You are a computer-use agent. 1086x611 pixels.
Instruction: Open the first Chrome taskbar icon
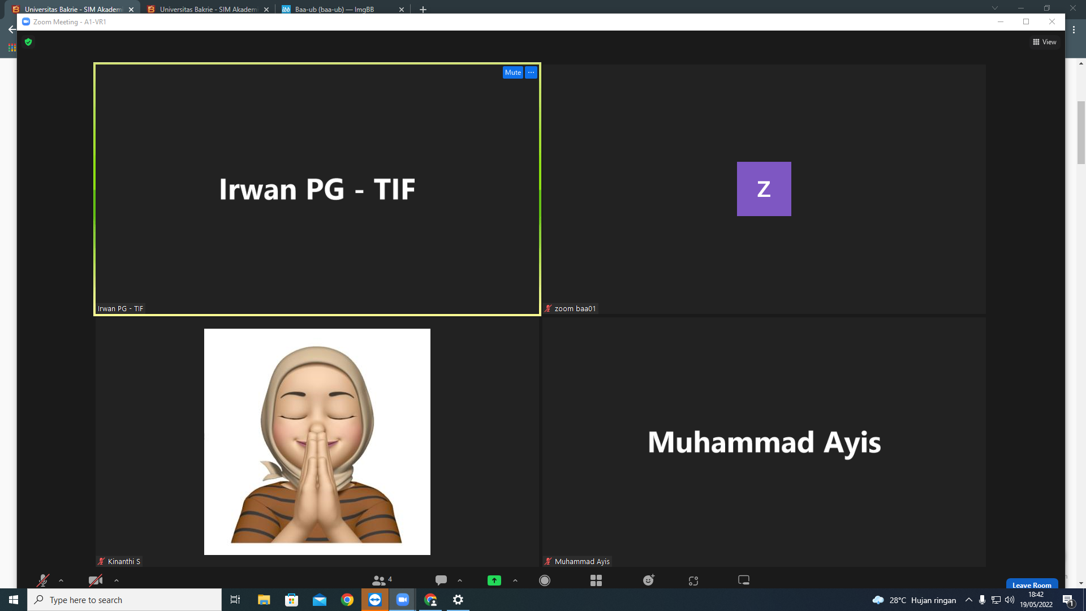tap(347, 600)
